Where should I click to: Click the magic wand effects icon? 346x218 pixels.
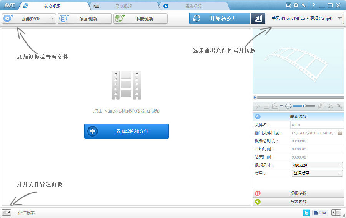click(339, 106)
